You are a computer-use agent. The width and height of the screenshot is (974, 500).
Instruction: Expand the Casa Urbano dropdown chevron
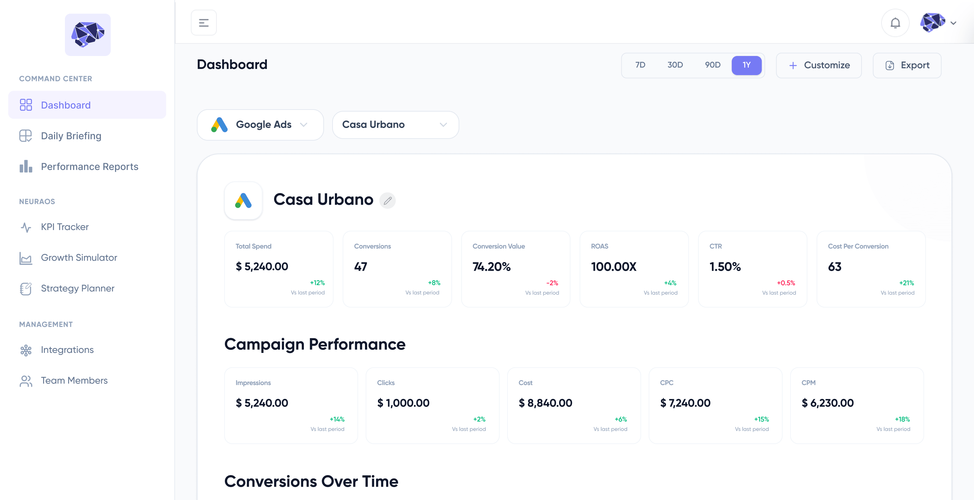pyautogui.click(x=443, y=125)
